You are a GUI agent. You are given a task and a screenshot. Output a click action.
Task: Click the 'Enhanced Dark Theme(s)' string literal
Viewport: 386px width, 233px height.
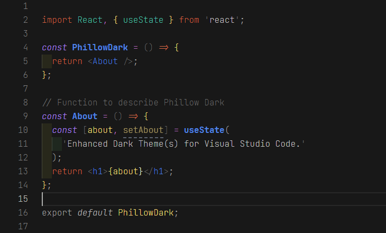point(184,144)
